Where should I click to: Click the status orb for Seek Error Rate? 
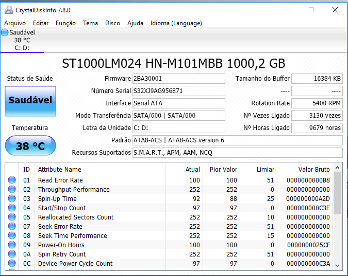pyautogui.click(x=12, y=227)
